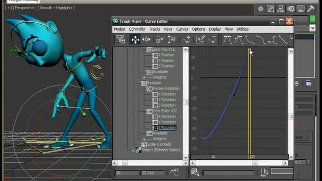Open the Utilities menu in Track View
The image size is (322, 181).
(243, 29)
